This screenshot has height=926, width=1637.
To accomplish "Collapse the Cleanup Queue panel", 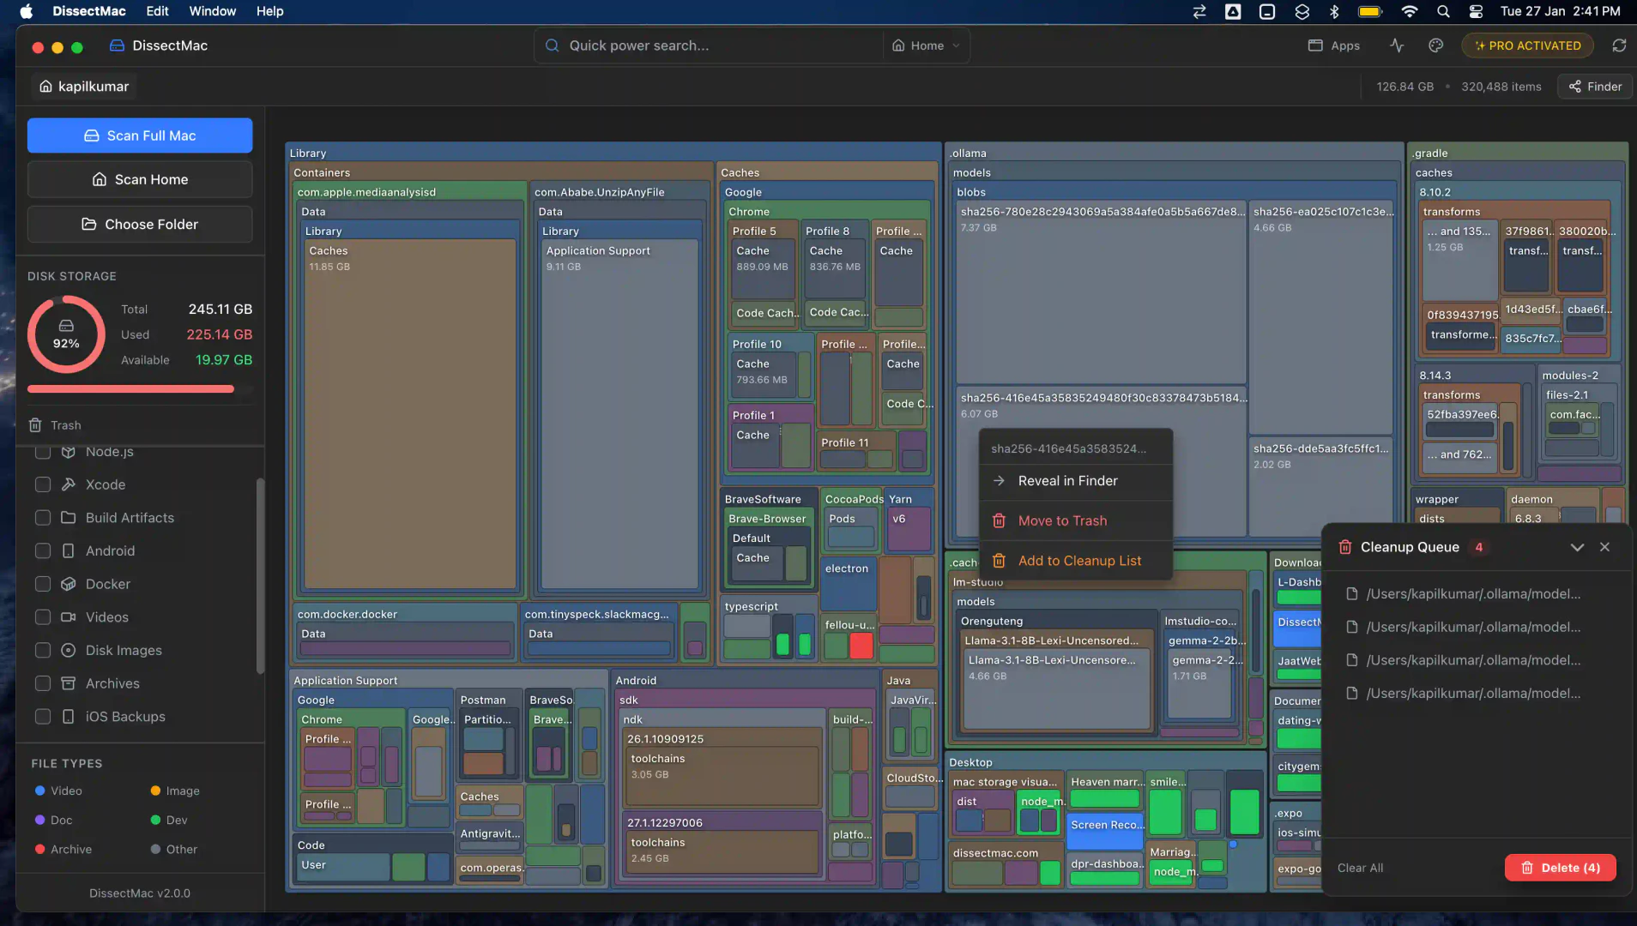I will pyautogui.click(x=1577, y=546).
